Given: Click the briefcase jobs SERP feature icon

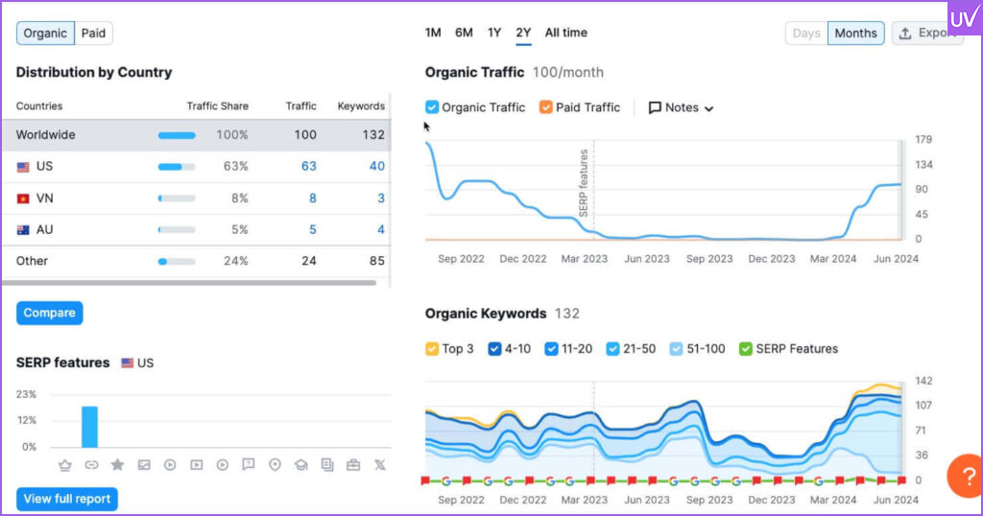Looking at the screenshot, I should [x=353, y=465].
